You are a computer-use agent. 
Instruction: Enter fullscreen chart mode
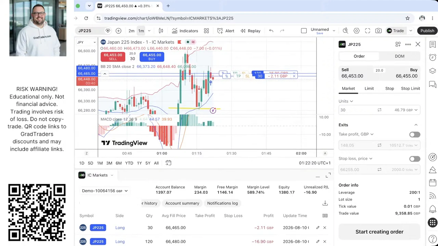pyautogui.click(x=368, y=31)
